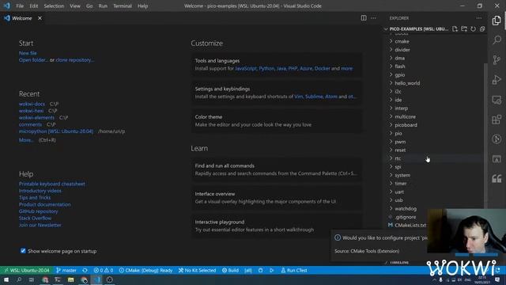Click the [all] build target selector

[248, 270]
